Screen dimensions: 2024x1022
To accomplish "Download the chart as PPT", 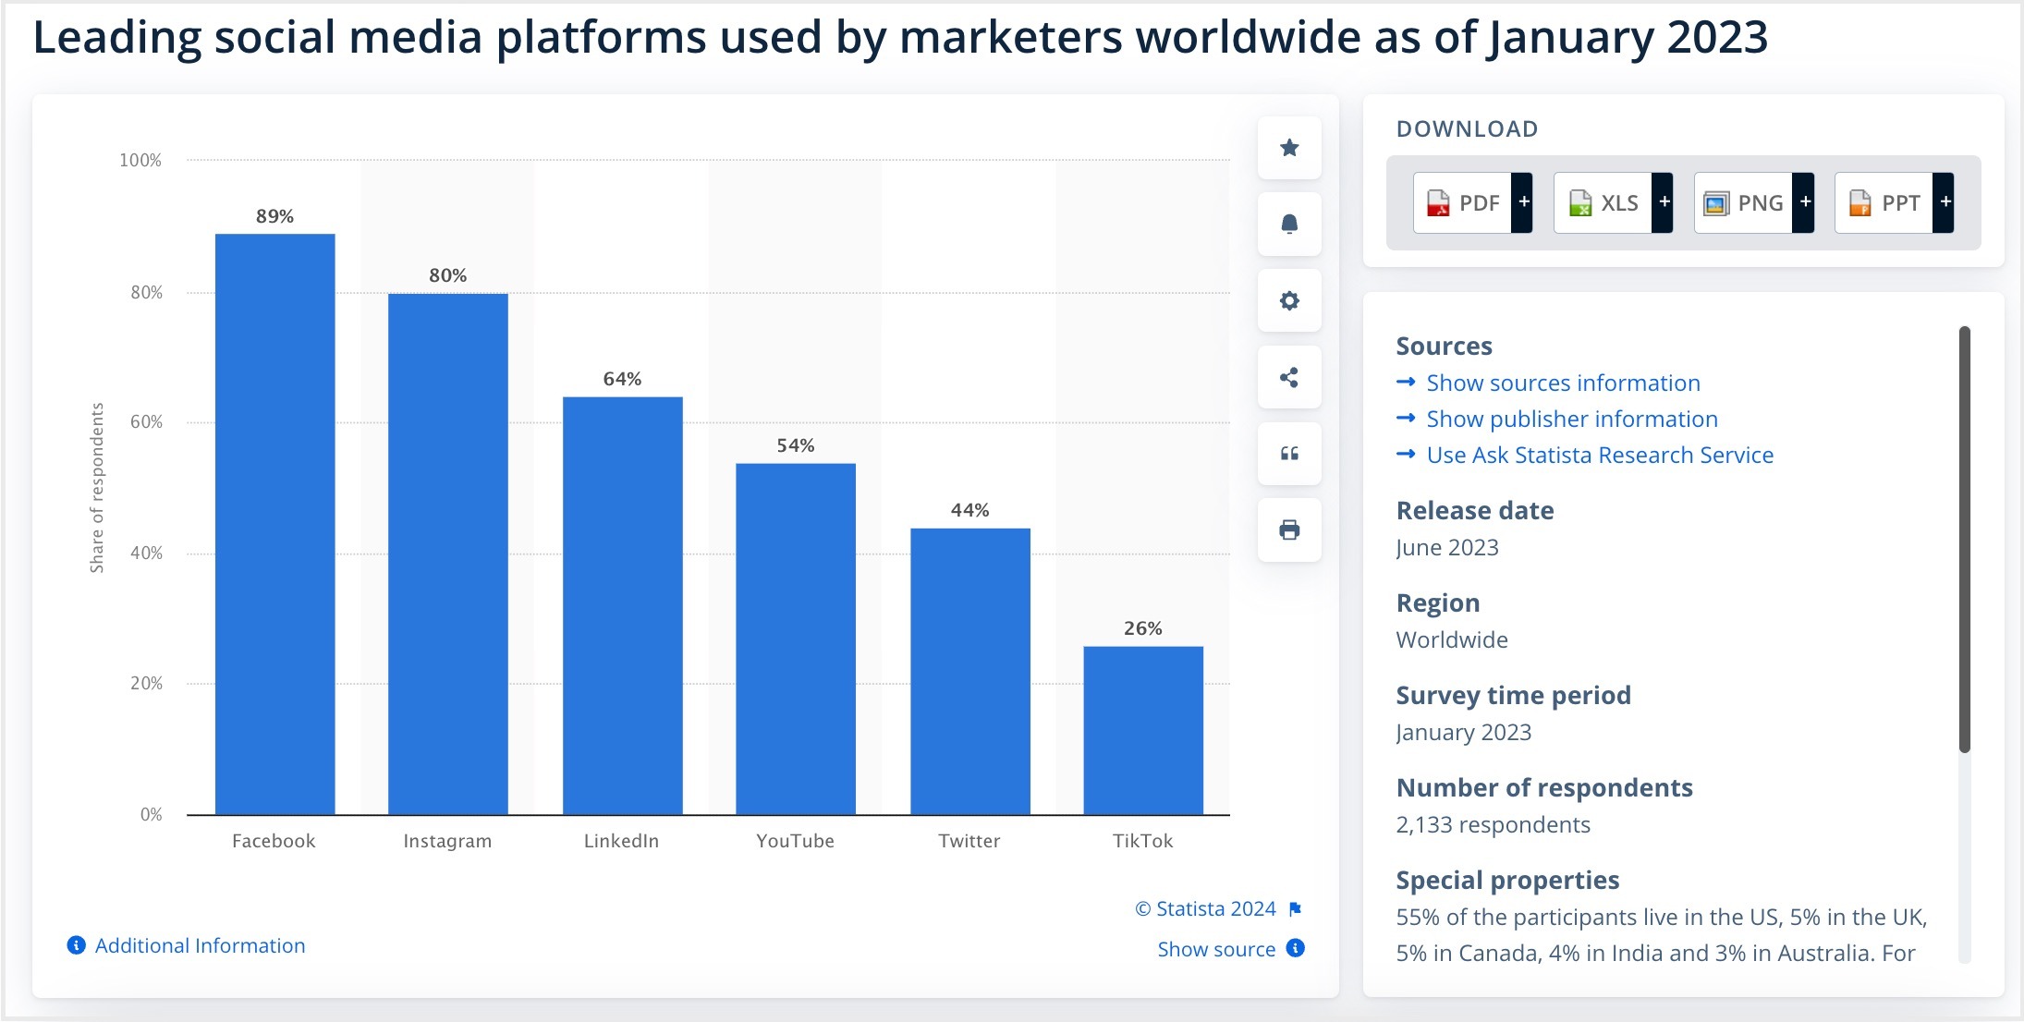I will click(x=1884, y=203).
